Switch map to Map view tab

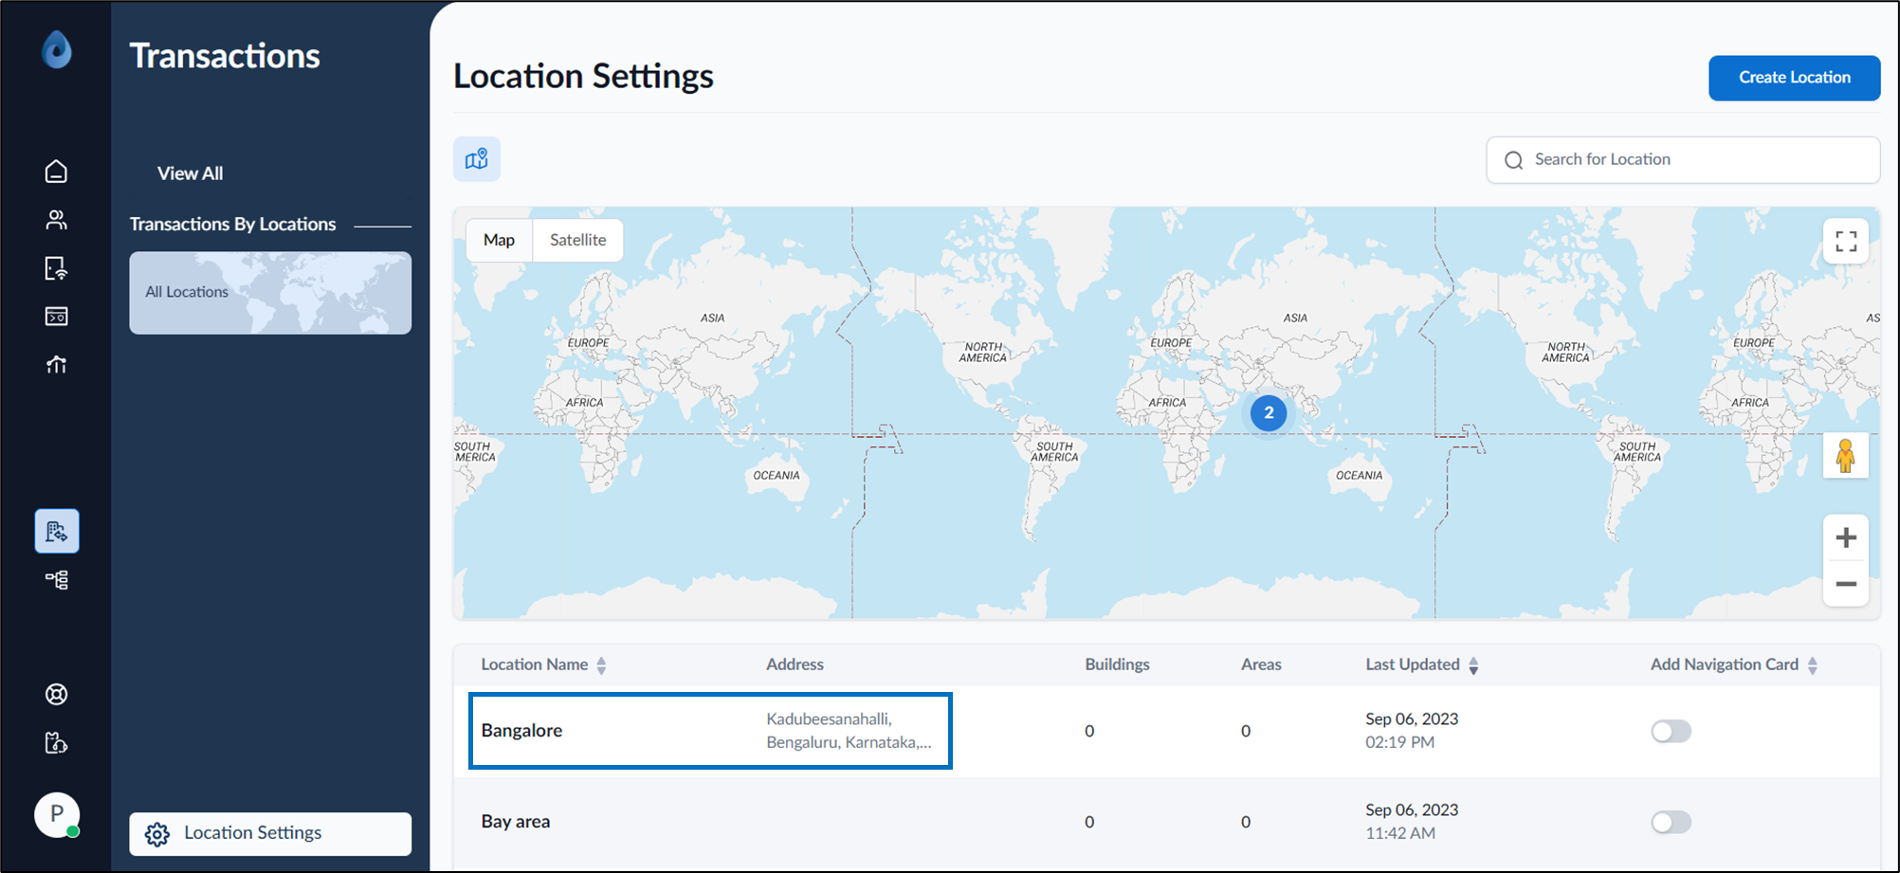tap(499, 240)
